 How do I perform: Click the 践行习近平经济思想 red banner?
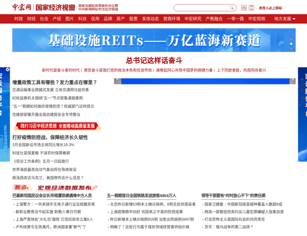[57, 126]
